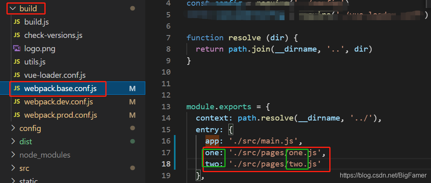
Task: Click the JS icon beside vue-loader.conf.js
Action: coord(17,75)
